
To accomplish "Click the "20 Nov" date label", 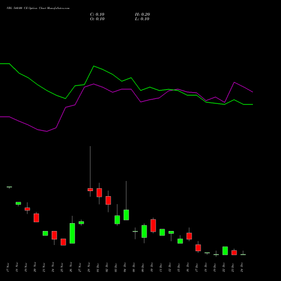I will point(35,267).
